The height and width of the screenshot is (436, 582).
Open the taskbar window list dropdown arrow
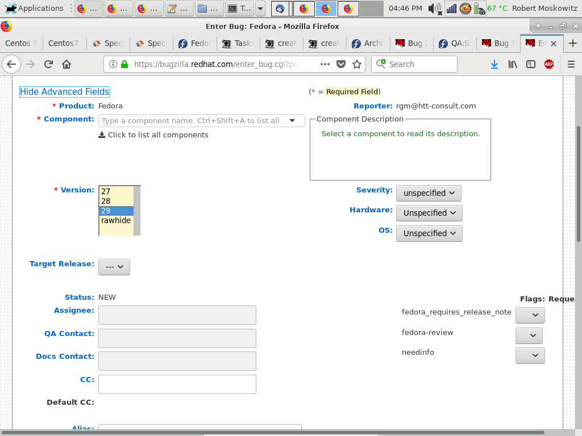(260, 8)
